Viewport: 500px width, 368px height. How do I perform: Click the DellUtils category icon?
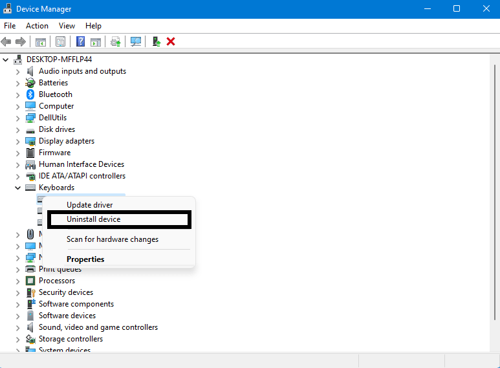(30, 118)
